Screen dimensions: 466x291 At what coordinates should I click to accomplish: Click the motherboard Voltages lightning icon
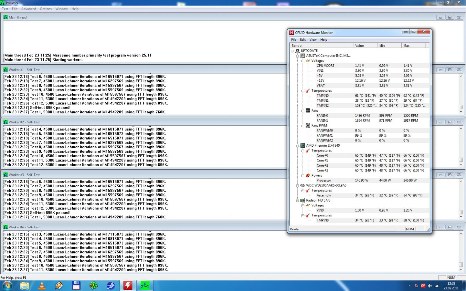[308, 61]
